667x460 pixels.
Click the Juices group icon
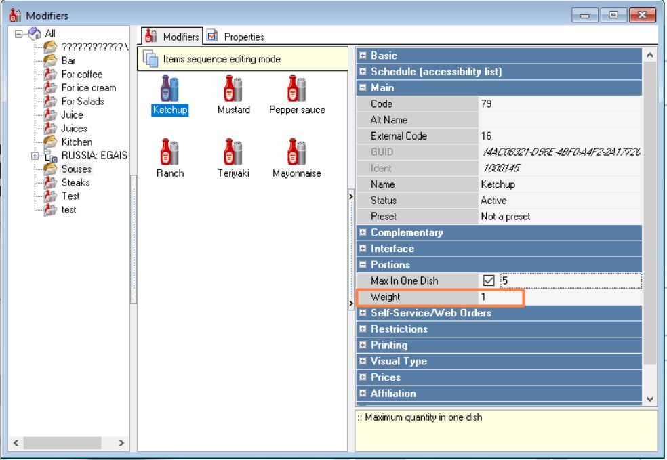[50, 129]
